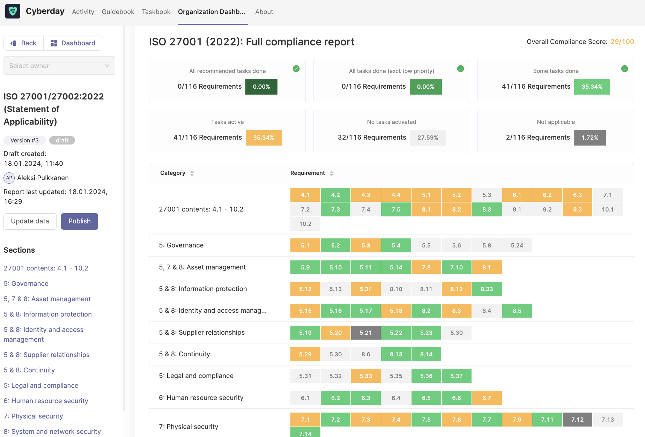Open the '5: Governance' section link

click(26, 283)
